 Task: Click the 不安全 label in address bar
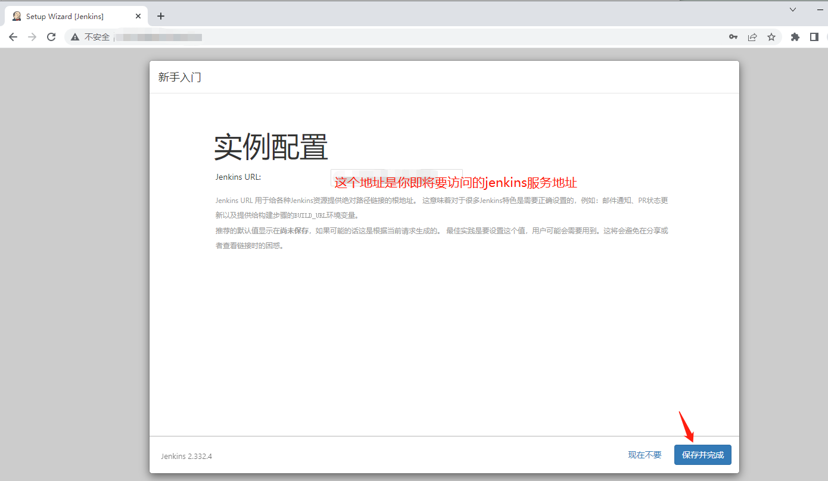(x=97, y=37)
